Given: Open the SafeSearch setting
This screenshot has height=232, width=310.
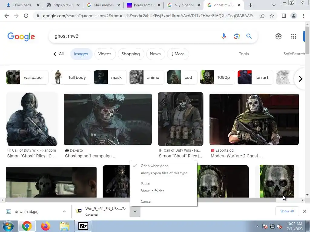Looking at the screenshot, I should pyautogui.click(x=294, y=54).
